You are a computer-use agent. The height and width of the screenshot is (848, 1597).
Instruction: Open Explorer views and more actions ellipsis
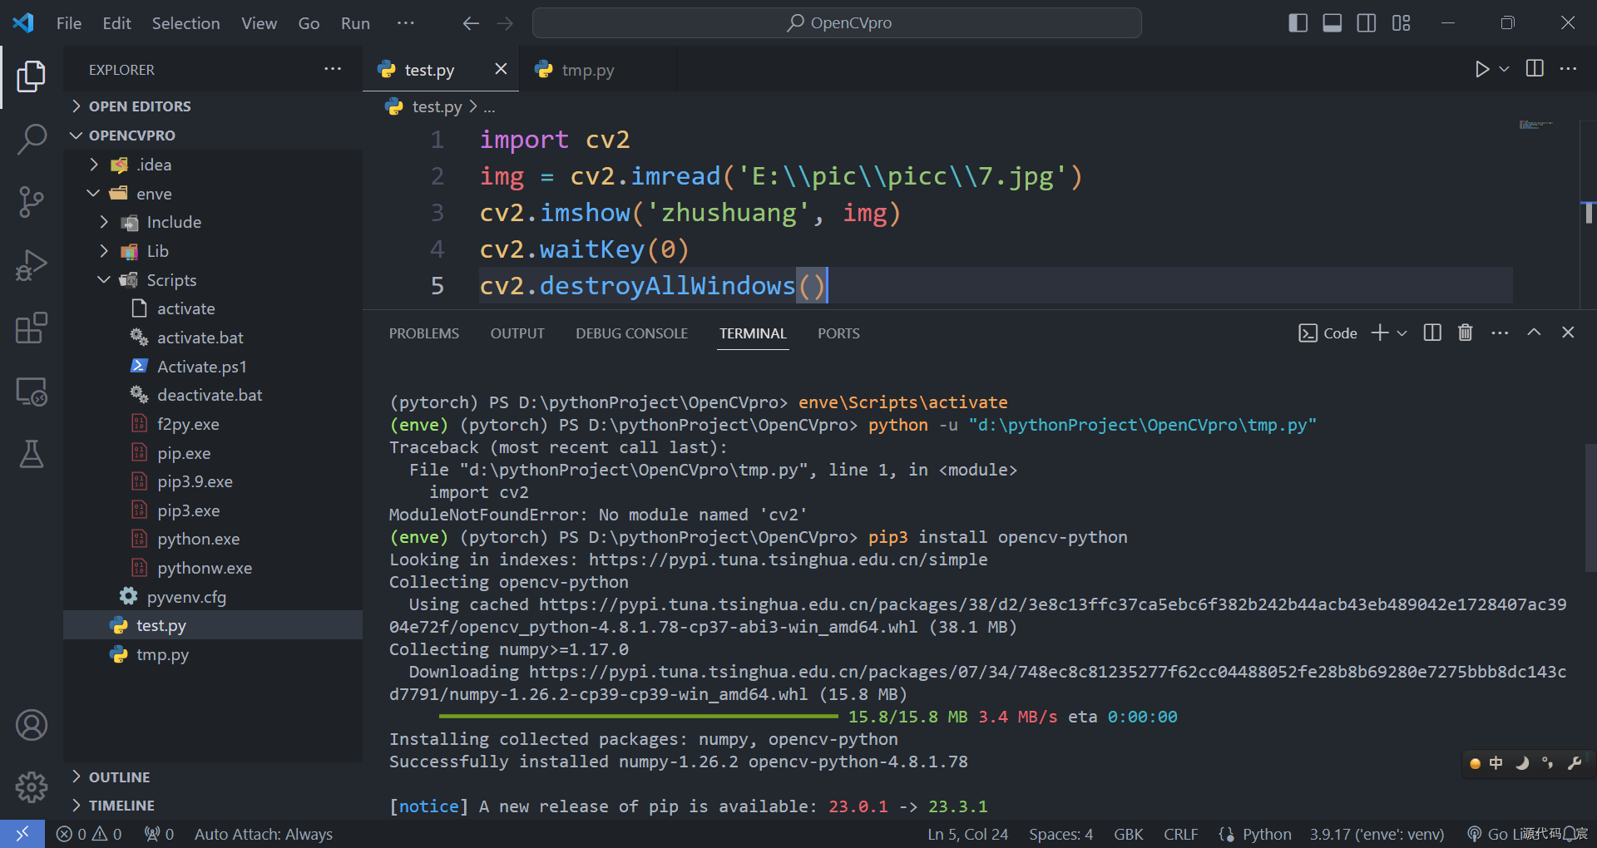[x=333, y=69]
